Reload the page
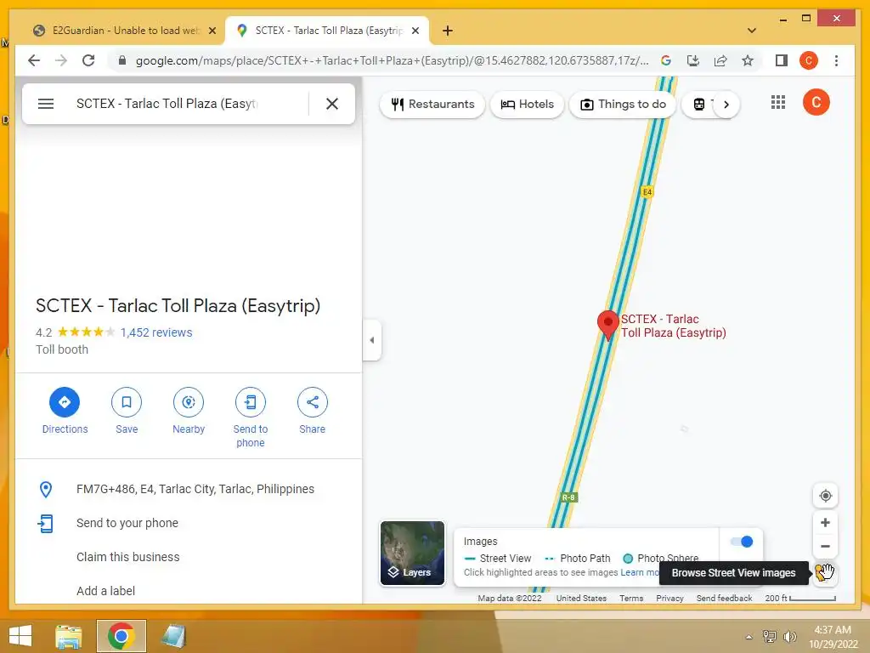Screen dimensions: 870x653 88,60
